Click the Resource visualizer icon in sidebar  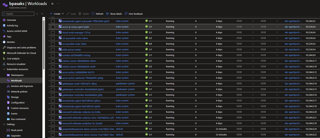point(4,64)
